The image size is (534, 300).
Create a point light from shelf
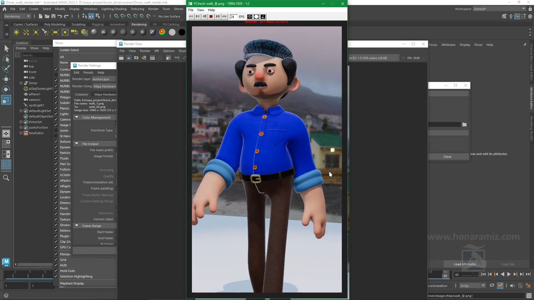coord(36,32)
